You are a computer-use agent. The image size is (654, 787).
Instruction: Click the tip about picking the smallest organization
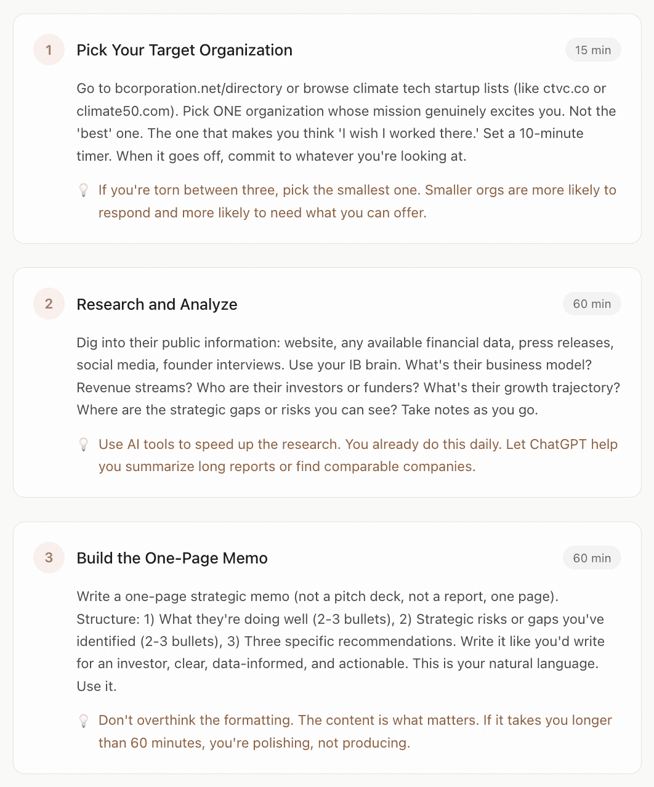click(357, 201)
